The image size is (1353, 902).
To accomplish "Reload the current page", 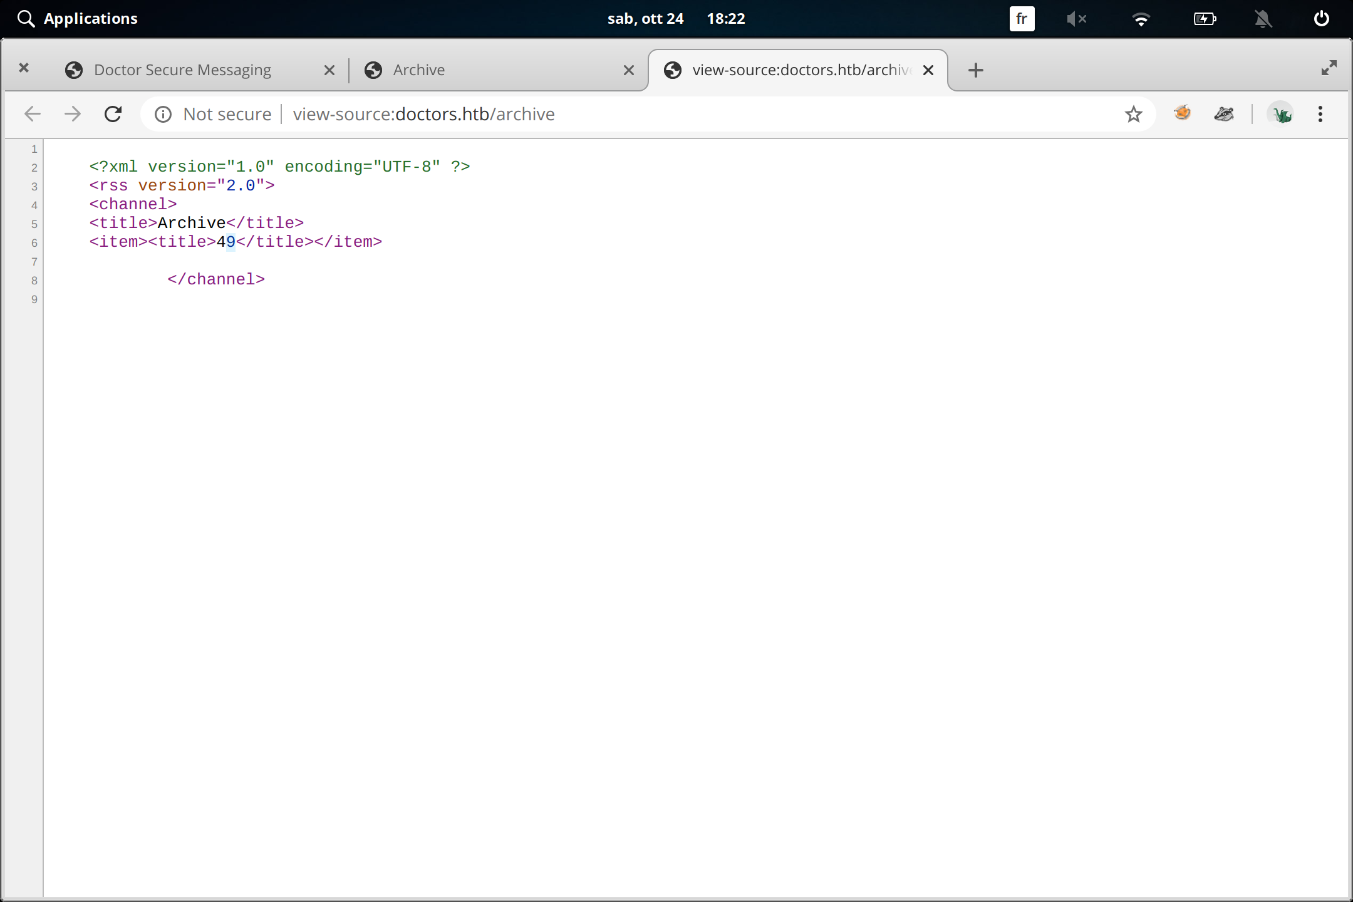I will tap(113, 113).
